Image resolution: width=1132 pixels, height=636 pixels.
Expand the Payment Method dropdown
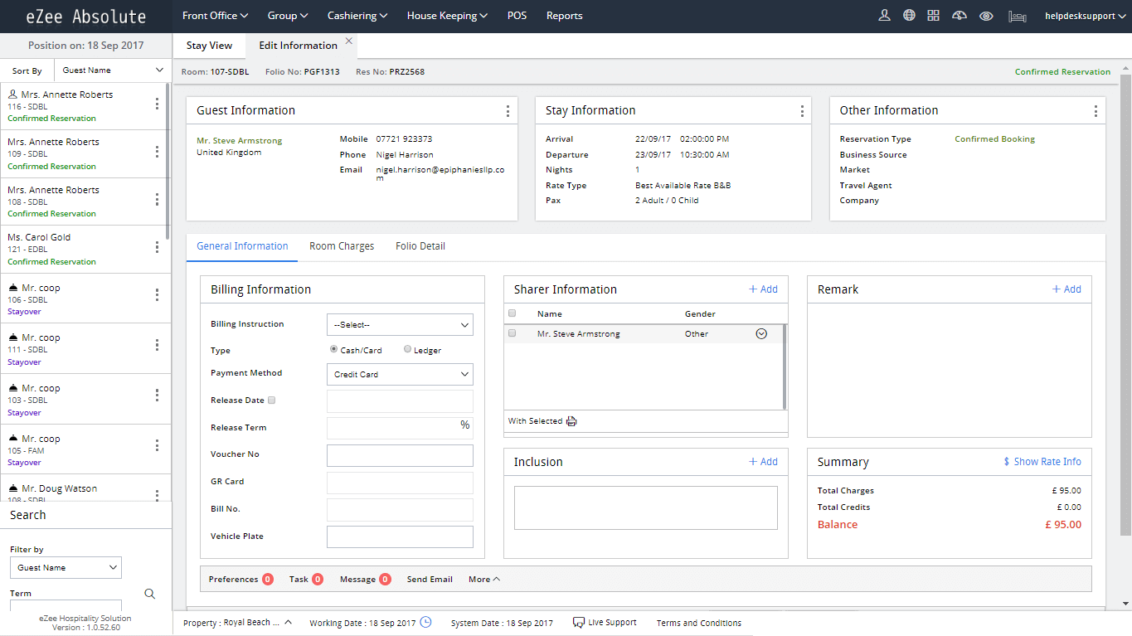point(400,375)
